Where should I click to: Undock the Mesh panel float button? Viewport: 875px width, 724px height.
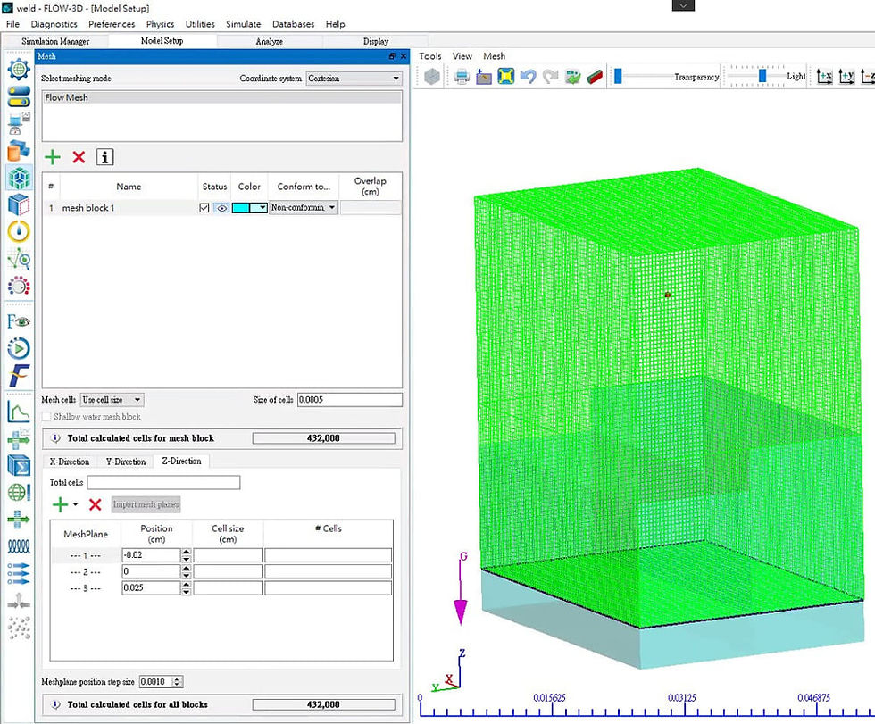tap(392, 56)
